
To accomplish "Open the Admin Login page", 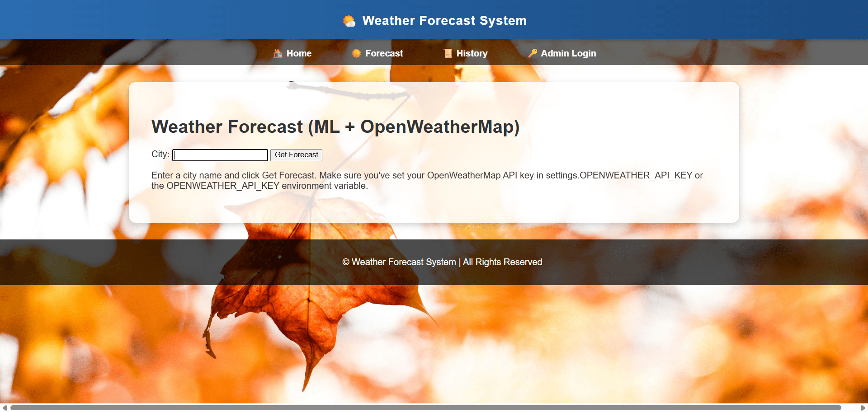I will pyautogui.click(x=568, y=53).
